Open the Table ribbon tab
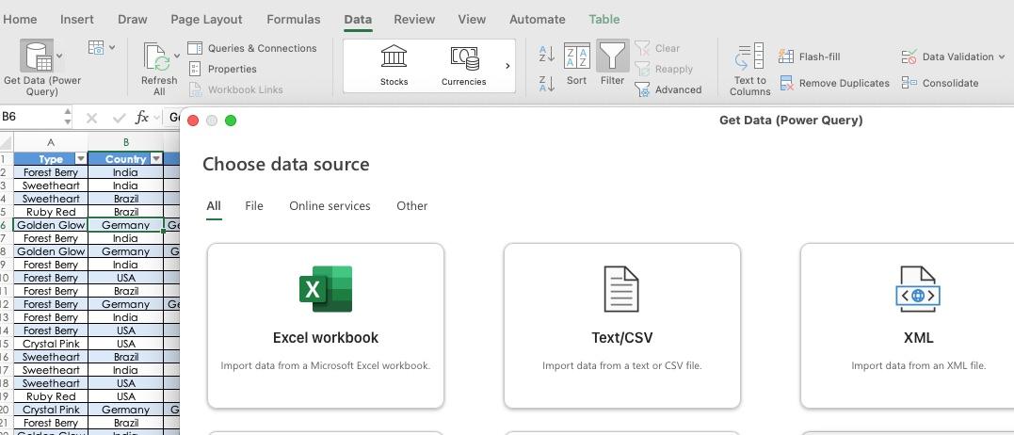Image resolution: width=1014 pixels, height=435 pixels. point(604,20)
